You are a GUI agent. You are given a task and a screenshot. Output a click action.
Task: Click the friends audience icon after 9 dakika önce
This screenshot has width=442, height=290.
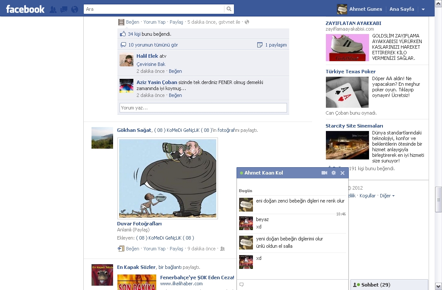click(x=222, y=249)
